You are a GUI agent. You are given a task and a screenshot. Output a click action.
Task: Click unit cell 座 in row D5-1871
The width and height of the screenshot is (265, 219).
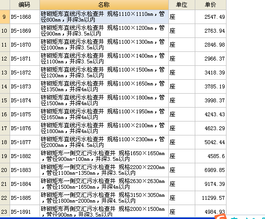coord(182,59)
